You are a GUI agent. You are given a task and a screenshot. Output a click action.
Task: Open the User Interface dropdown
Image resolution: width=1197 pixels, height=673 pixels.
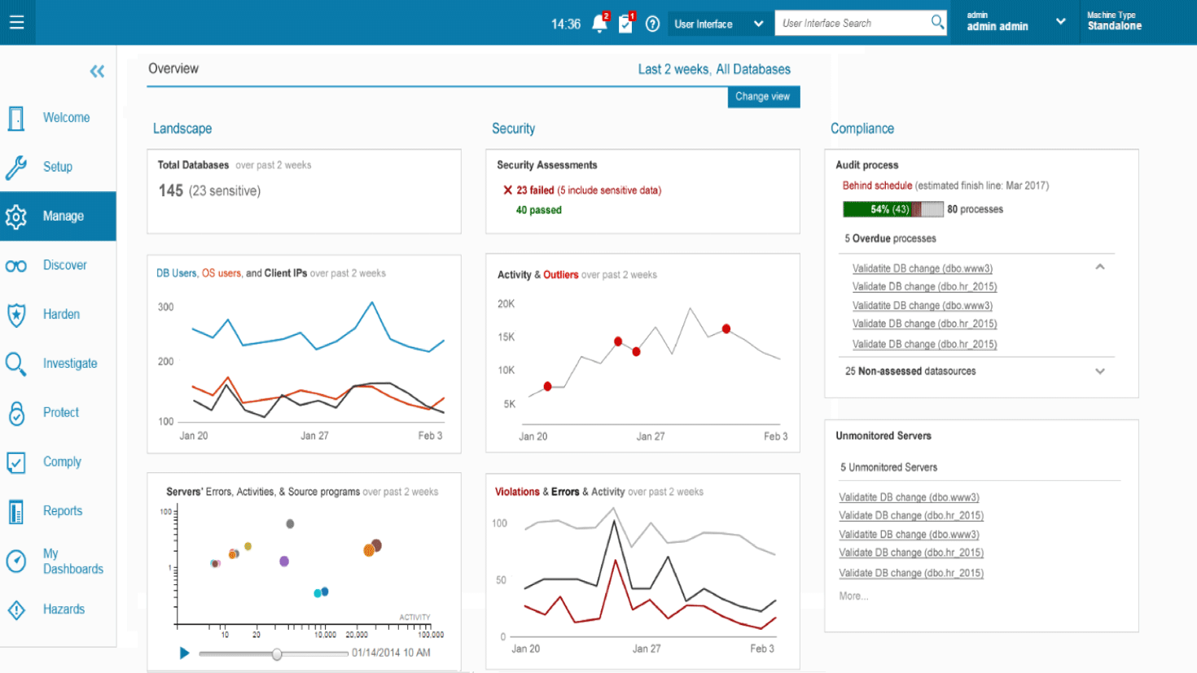718,24
